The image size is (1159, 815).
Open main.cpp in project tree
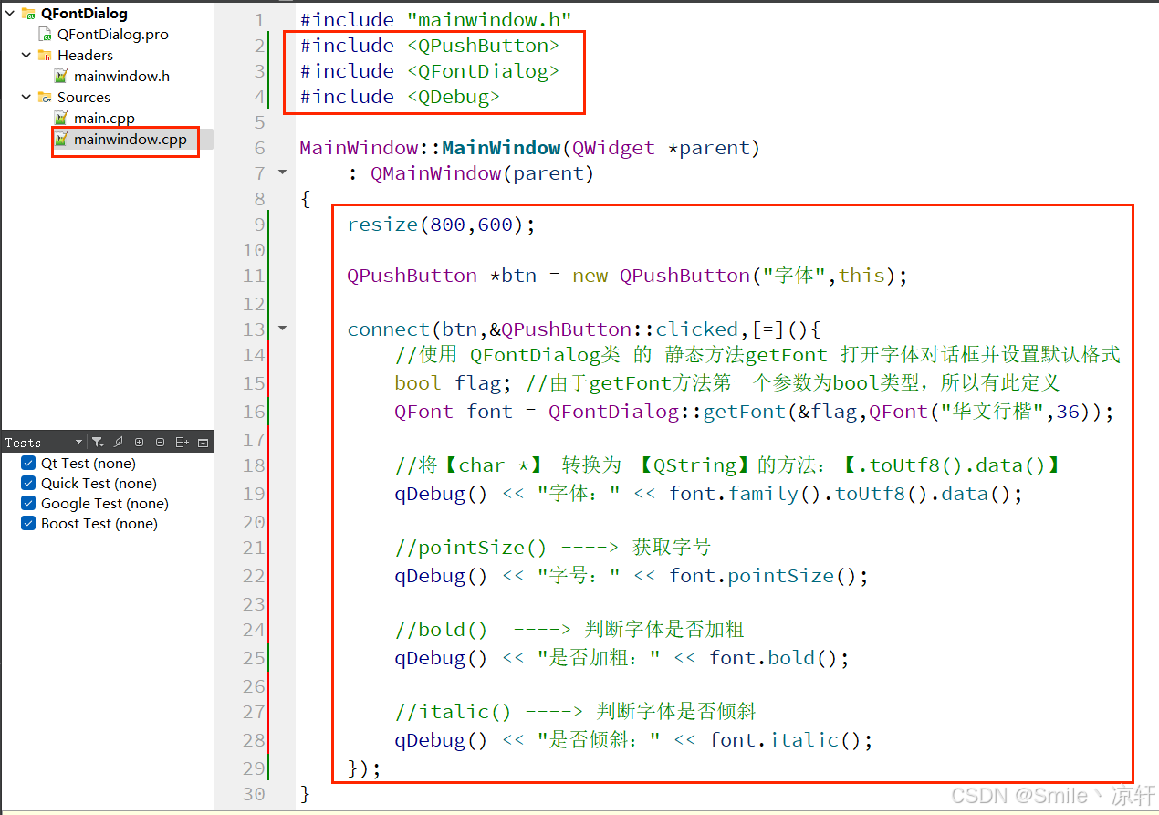(105, 119)
